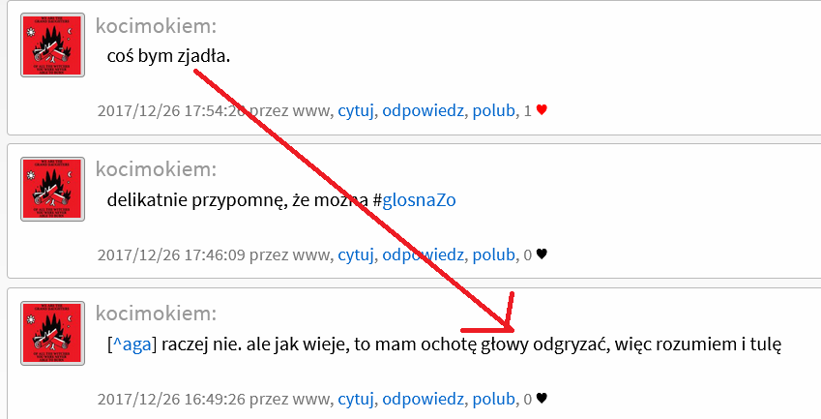Click the avatar on the "coś bym zjadła" post
The image size is (821, 419).
pyautogui.click(x=53, y=45)
